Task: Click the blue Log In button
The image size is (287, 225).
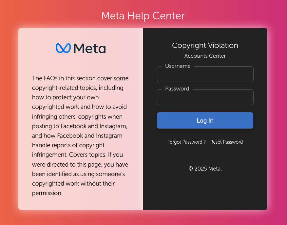Action: (x=205, y=120)
